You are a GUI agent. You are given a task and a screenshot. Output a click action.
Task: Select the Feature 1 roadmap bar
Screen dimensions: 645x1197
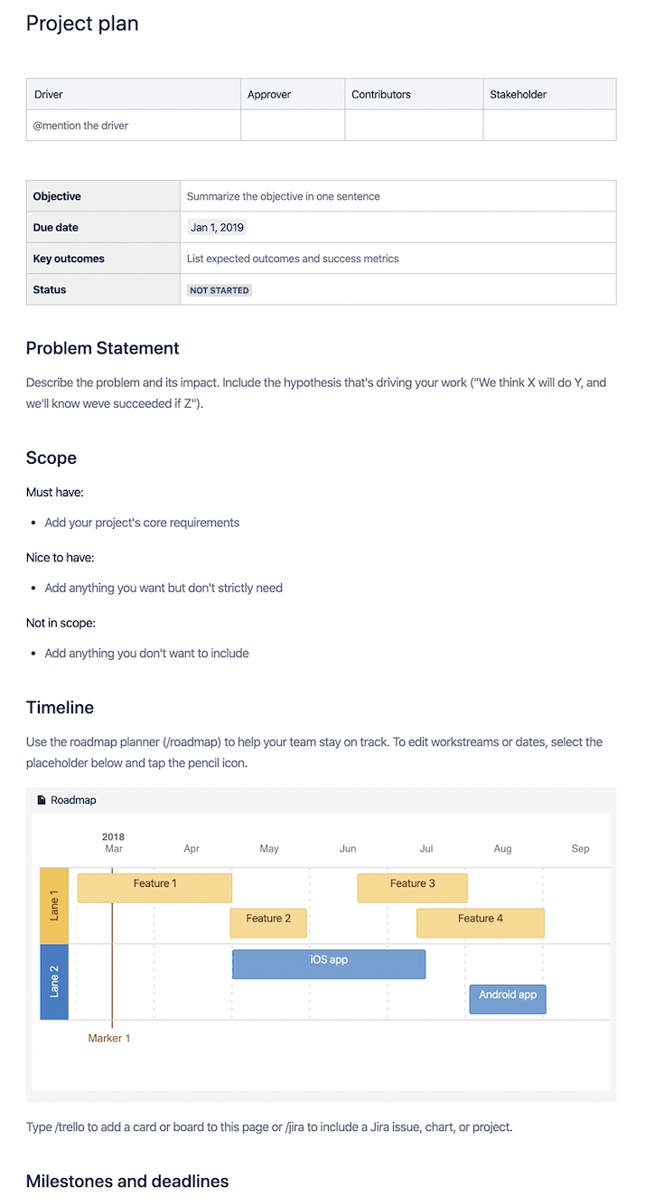point(154,888)
